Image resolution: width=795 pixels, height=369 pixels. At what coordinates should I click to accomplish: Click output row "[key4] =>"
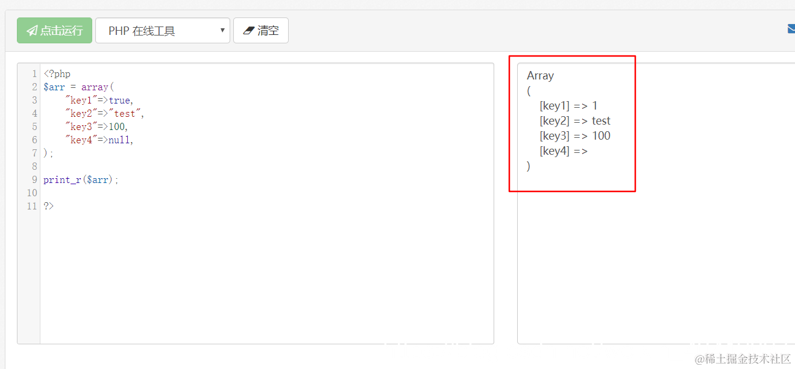pos(564,151)
